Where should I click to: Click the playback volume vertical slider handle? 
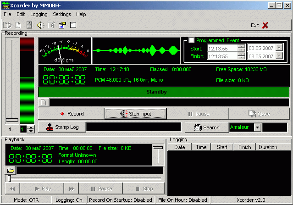pos(158,148)
